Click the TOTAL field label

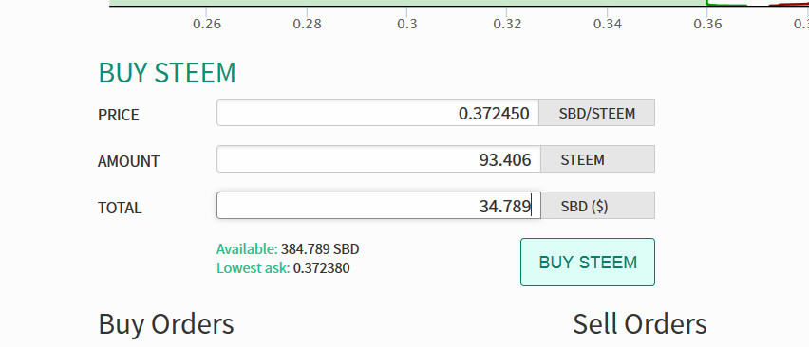tap(120, 208)
